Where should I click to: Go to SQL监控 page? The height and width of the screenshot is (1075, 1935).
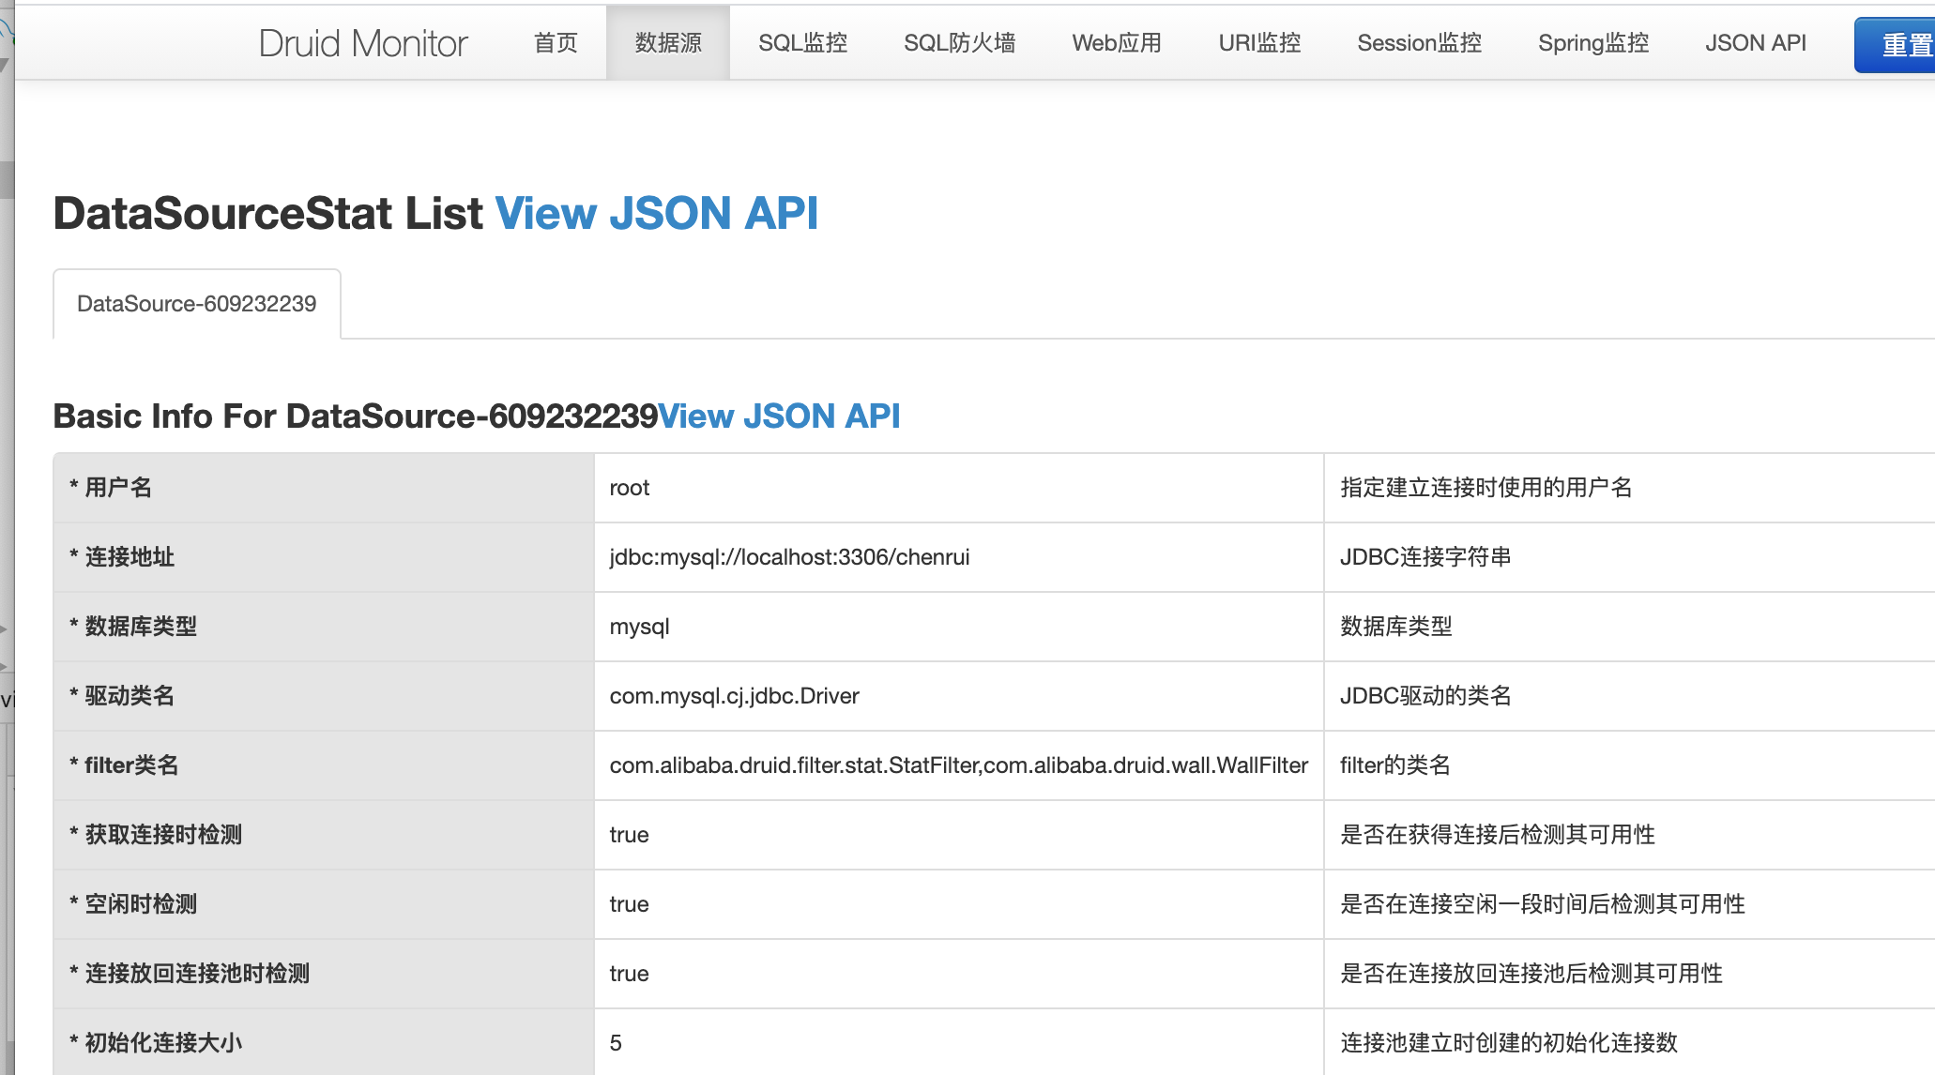802,43
